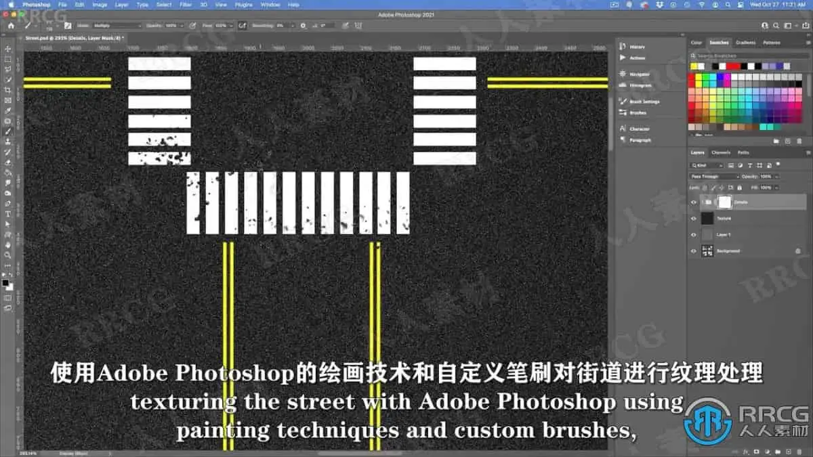Select the Brush tool in left toolbar
Viewport: 813px width, 457px height.
[8, 131]
